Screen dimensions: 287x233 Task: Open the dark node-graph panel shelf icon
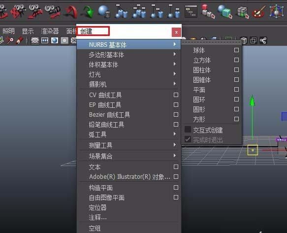[x=191, y=11]
